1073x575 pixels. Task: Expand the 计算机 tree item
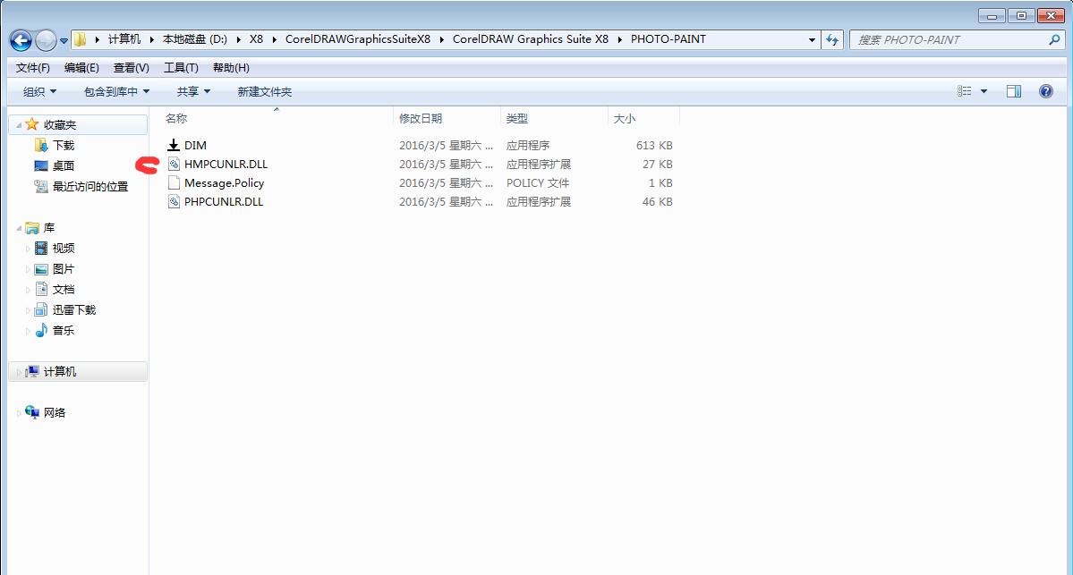point(18,371)
